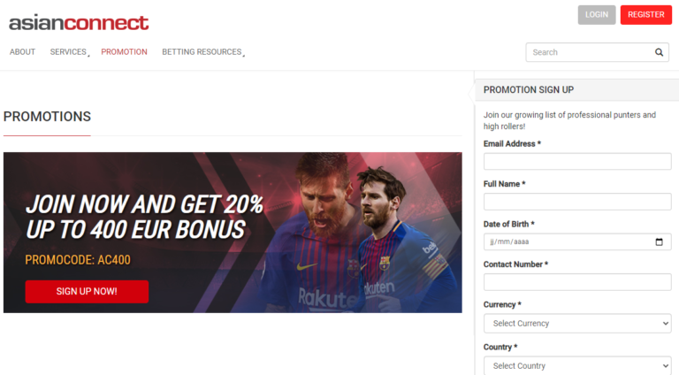Click the Promotion Sign Up panel header
Image resolution: width=679 pixels, height=375 pixels.
click(x=576, y=89)
